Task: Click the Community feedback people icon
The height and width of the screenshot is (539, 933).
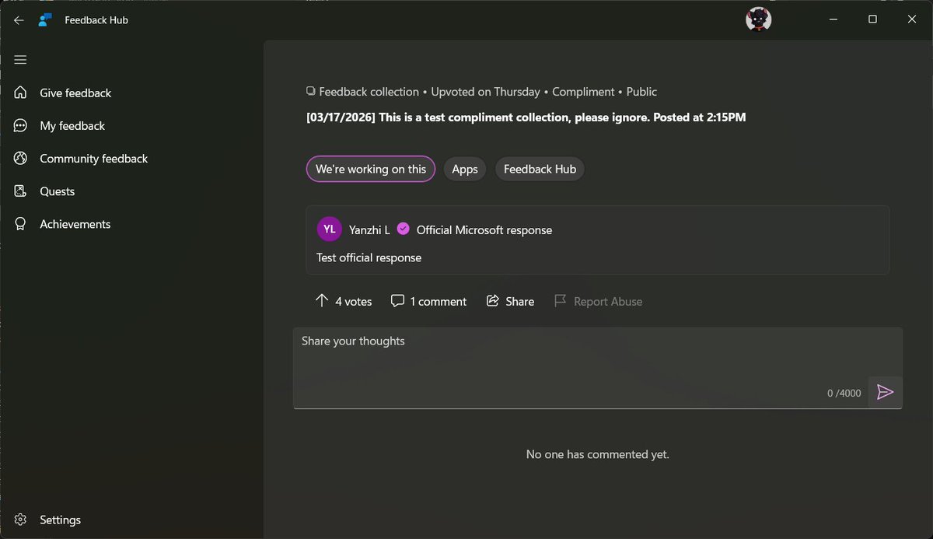Action: click(21, 158)
